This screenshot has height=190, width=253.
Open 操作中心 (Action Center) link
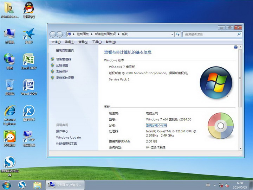(62, 131)
